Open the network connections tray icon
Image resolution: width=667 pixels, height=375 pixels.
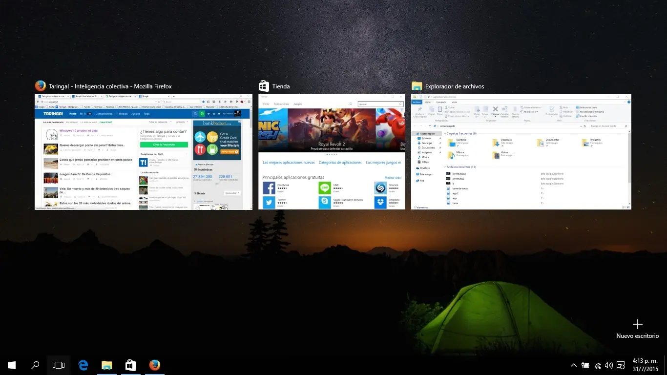tap(597, 365)
